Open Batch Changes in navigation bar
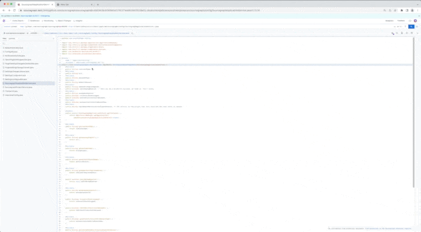The image size is (421, 232). (63, 20)
